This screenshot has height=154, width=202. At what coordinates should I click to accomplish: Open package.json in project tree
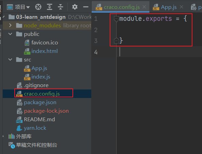40,102
